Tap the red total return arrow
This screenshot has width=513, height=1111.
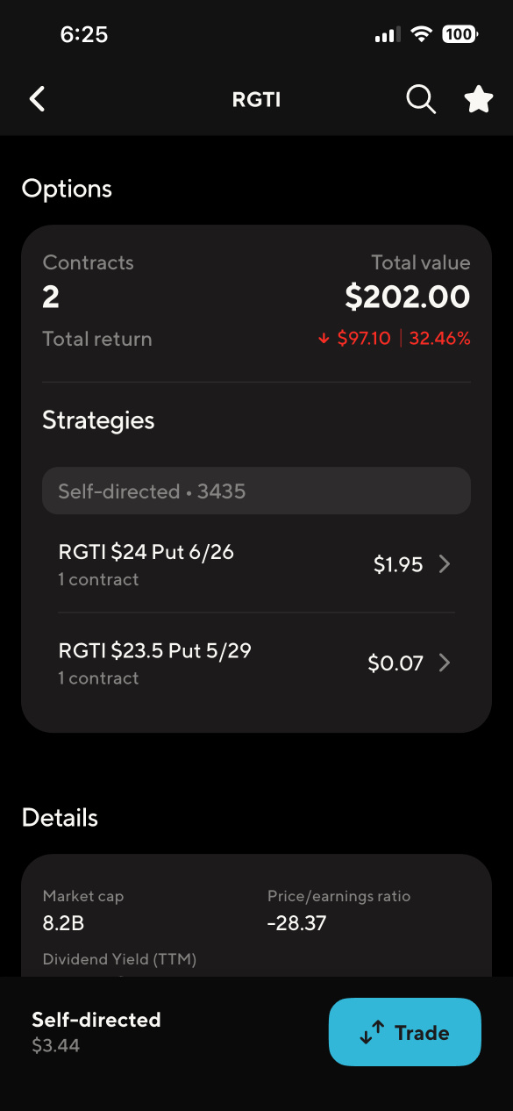[x=324, y=339]
